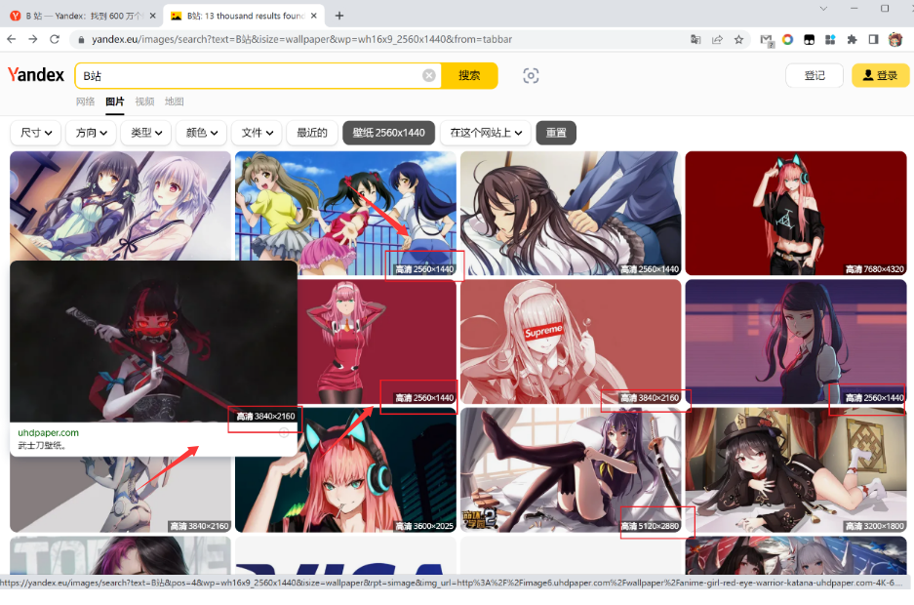Open the colorful ring extension icon
This screenshot has width=914, height=605.
tap(787, 40)
